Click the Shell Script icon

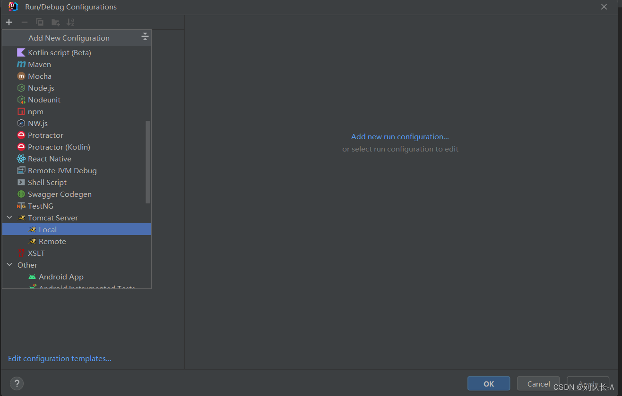coord(21,182)
